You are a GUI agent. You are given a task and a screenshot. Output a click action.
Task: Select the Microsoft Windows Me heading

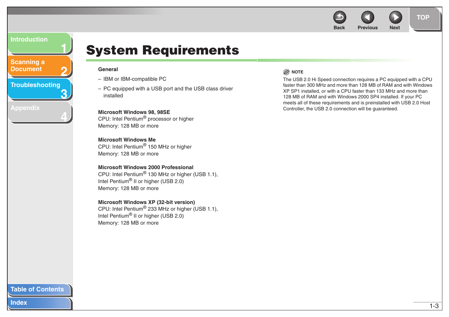tap(127, 140)
